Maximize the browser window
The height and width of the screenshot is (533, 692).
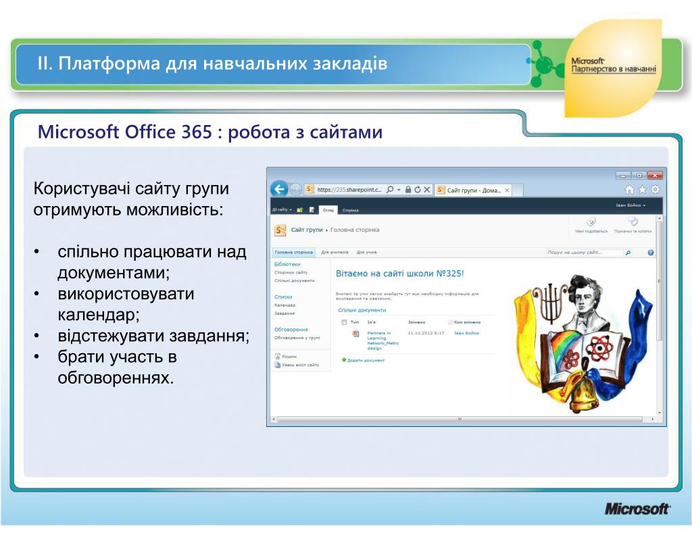pos(639,175)
